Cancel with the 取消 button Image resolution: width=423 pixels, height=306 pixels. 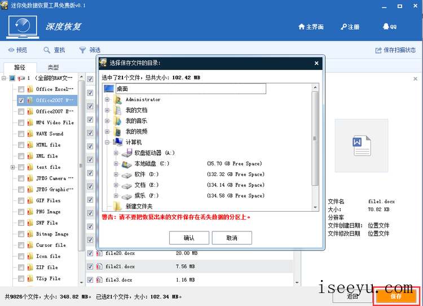tap(232, 238)
